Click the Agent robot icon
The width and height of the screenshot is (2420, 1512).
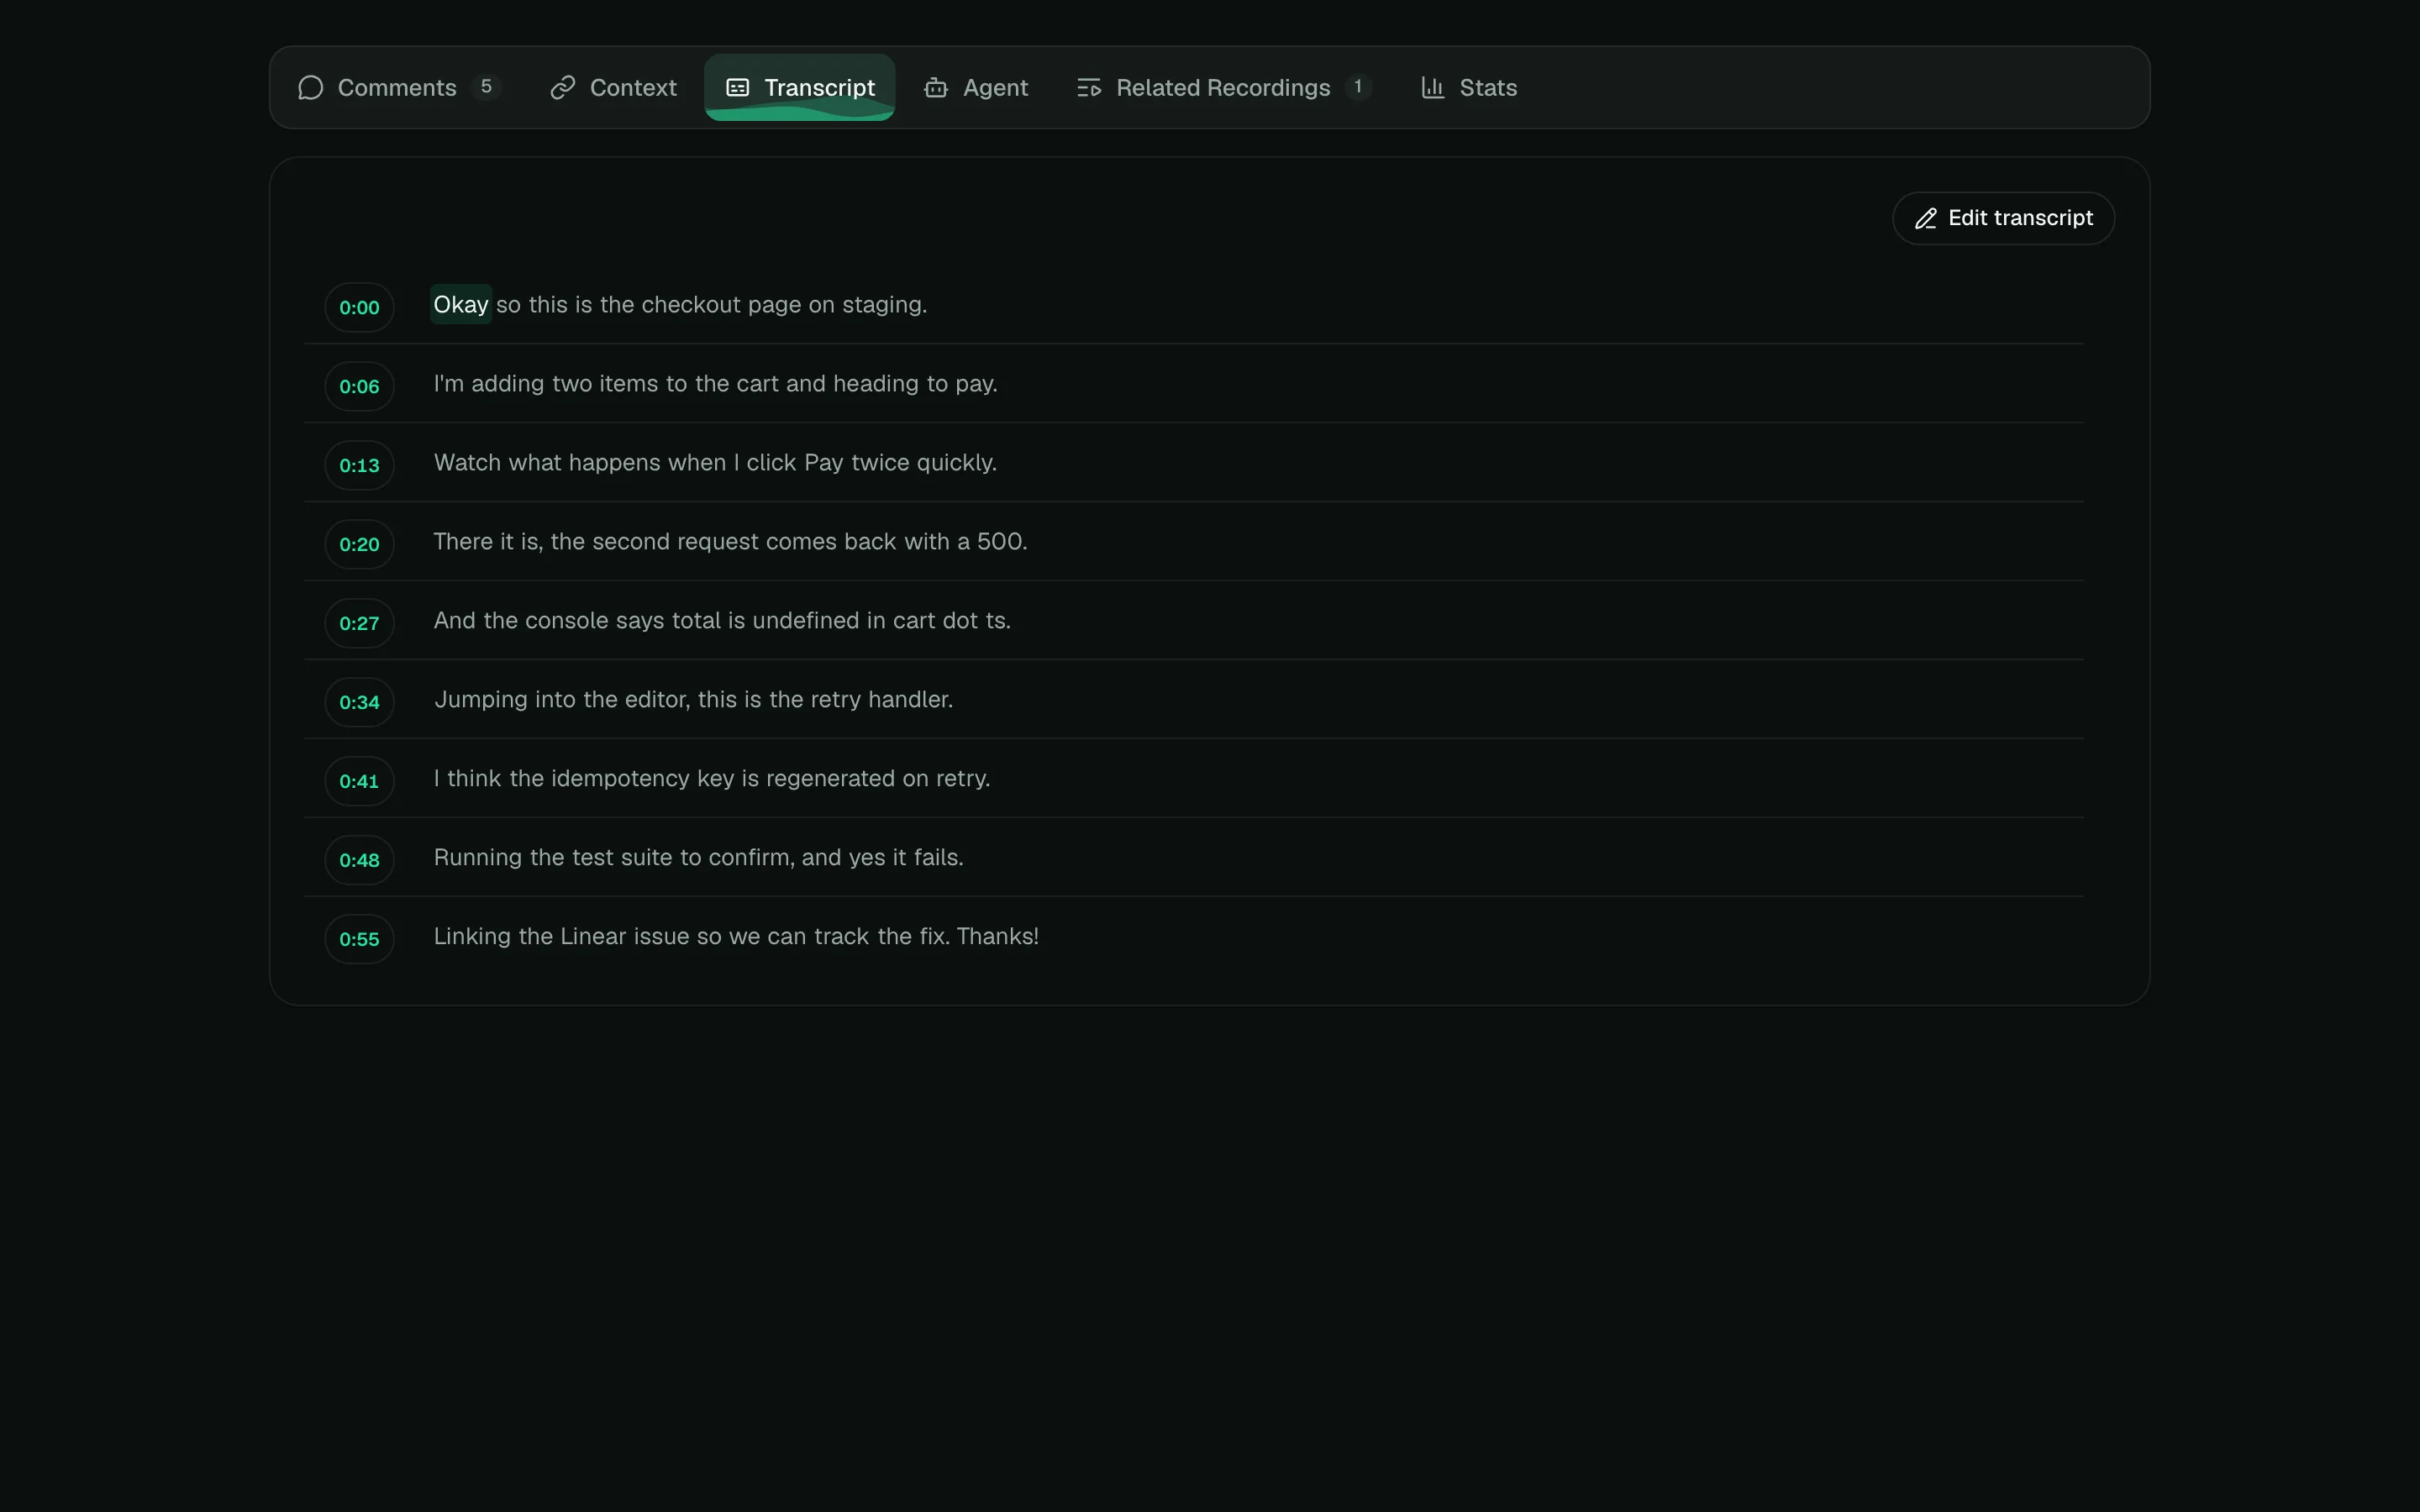936,88
